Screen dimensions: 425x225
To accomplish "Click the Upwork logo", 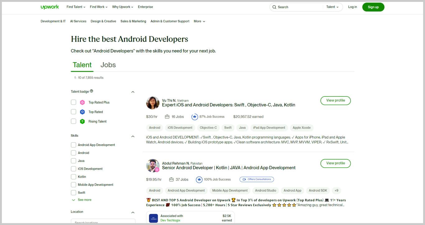I will point(49,7).
